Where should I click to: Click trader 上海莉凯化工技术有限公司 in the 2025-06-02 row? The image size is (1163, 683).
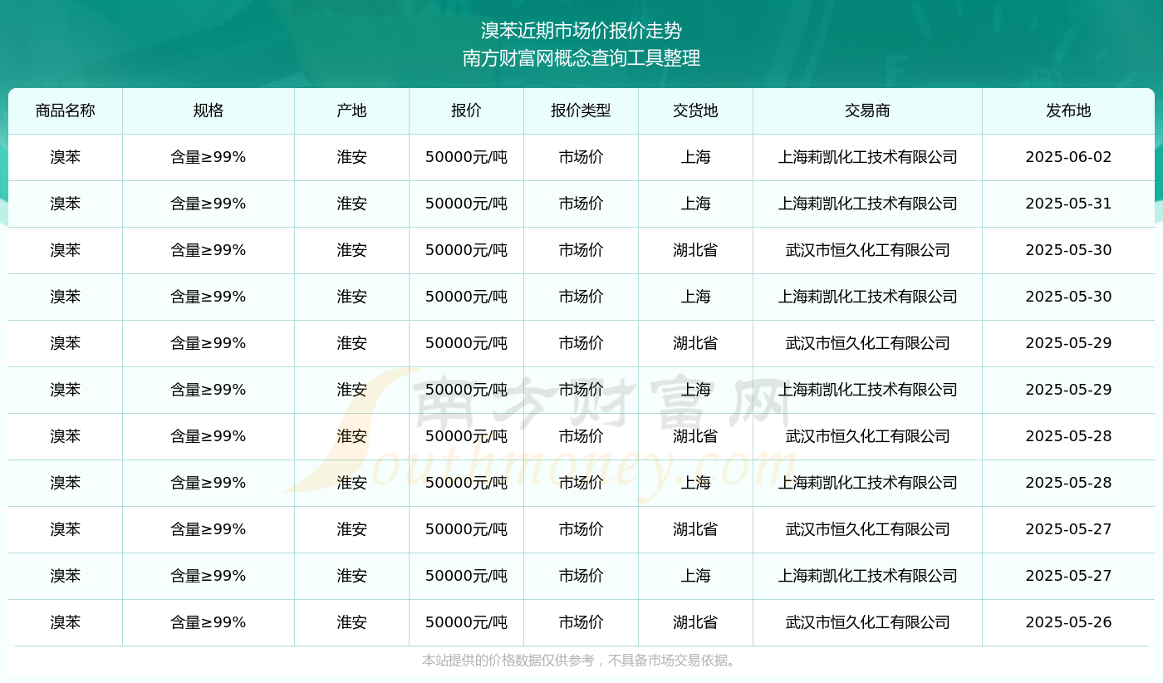coord(868,157)
